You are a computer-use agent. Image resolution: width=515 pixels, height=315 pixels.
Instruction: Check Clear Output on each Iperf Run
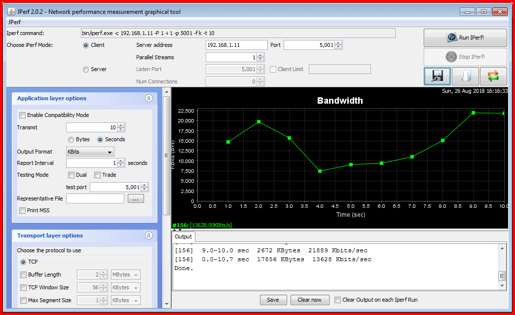[x=337, y=300]
